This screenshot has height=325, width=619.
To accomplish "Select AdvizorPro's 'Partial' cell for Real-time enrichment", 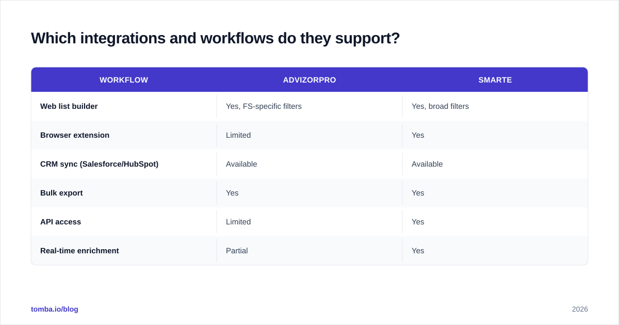I will [309, 251].
